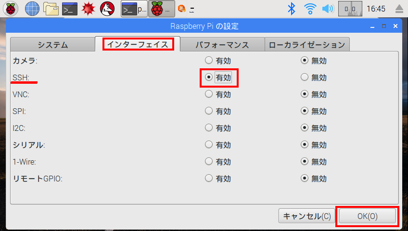The width and height of the screenshot is (408, 231).
Task: Enable SSH
Action: [218, 77]
